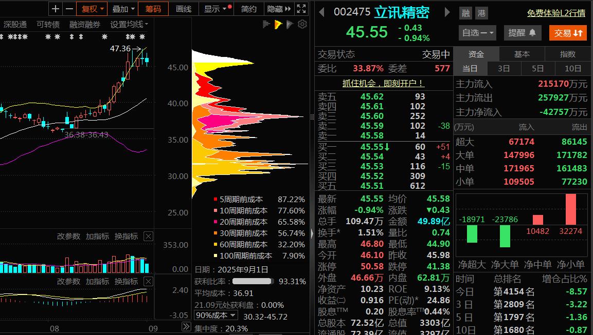Open chip distribution settings gear
Image resolution: width=593 pixels, height=335 pixels.
(x=302, y=25)
